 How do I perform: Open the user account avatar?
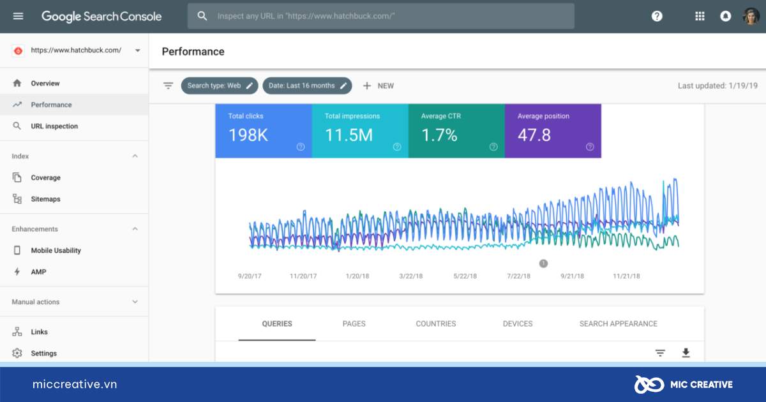click(x=751, y=16)
